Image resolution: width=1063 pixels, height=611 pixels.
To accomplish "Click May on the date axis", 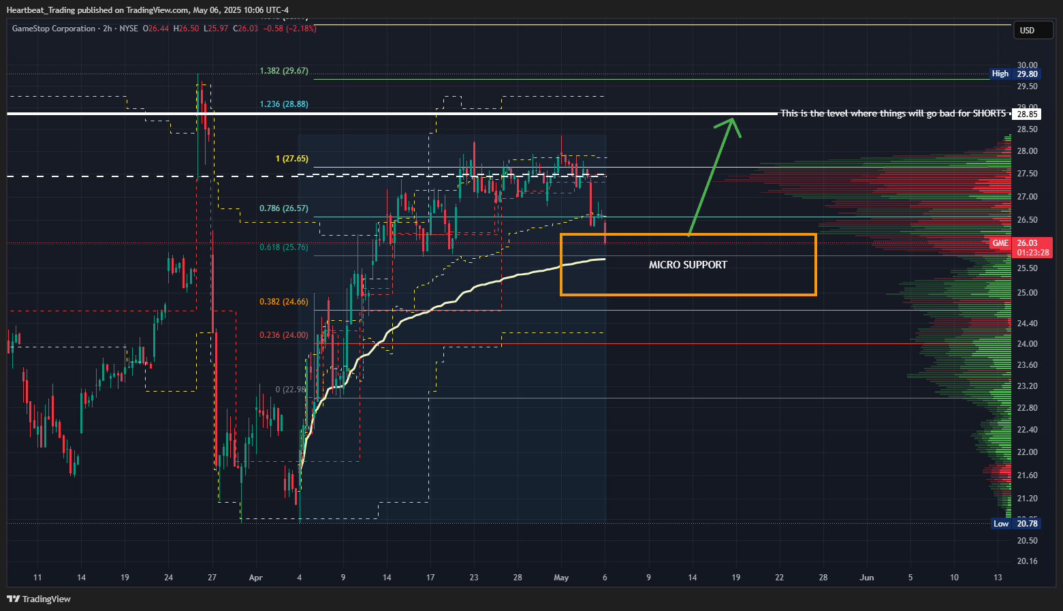I will click(561, 578).
